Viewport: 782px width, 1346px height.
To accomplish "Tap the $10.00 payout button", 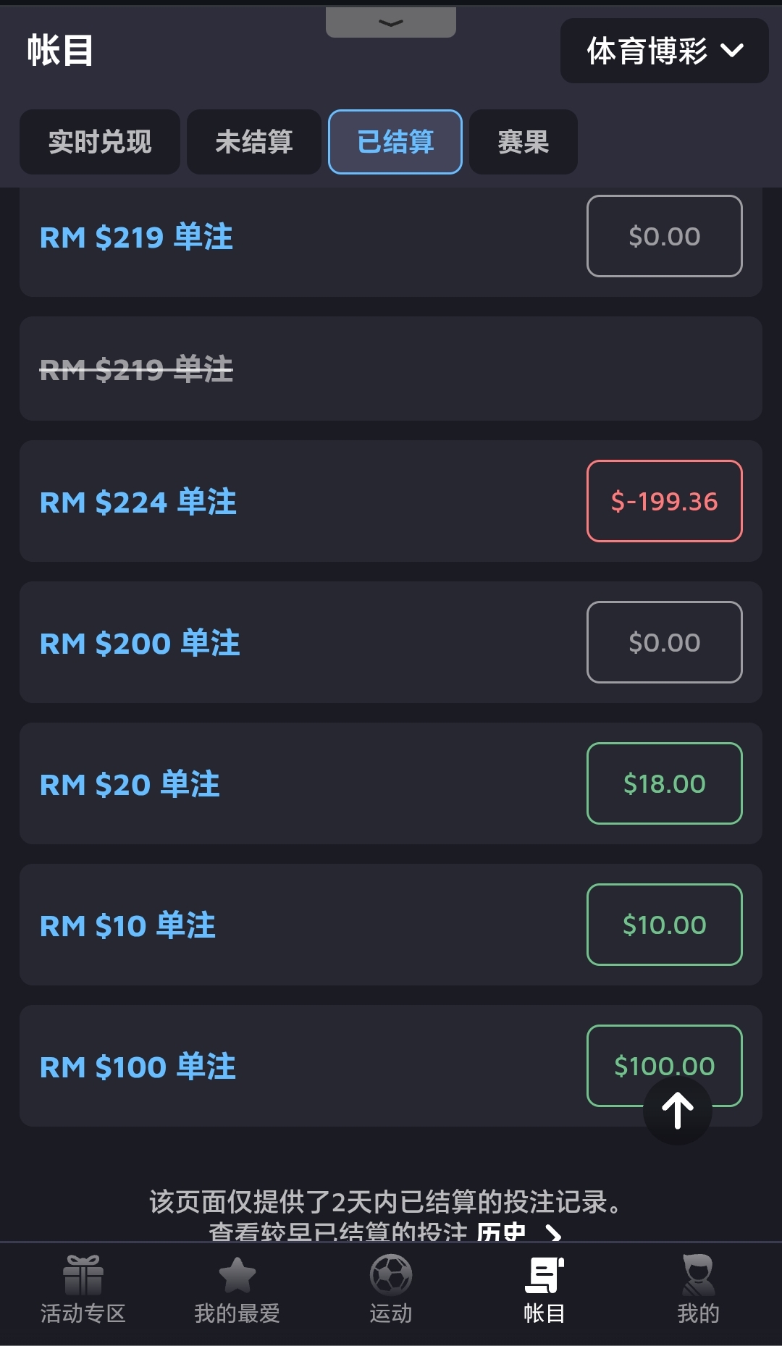I will (x=664, y=925).
